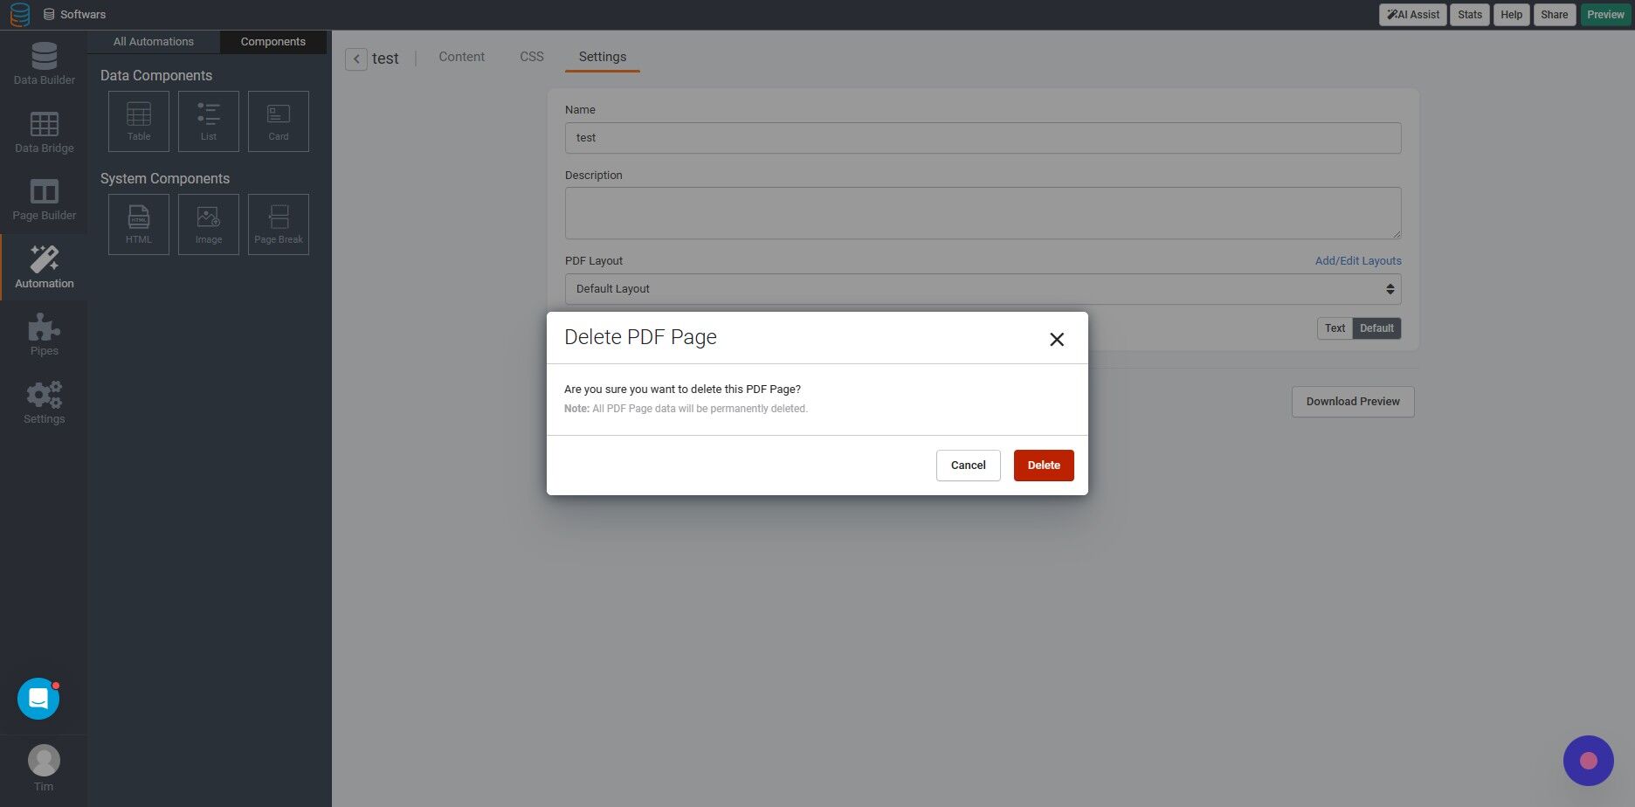Keep description mode on Default

[x=1376, y=328]
